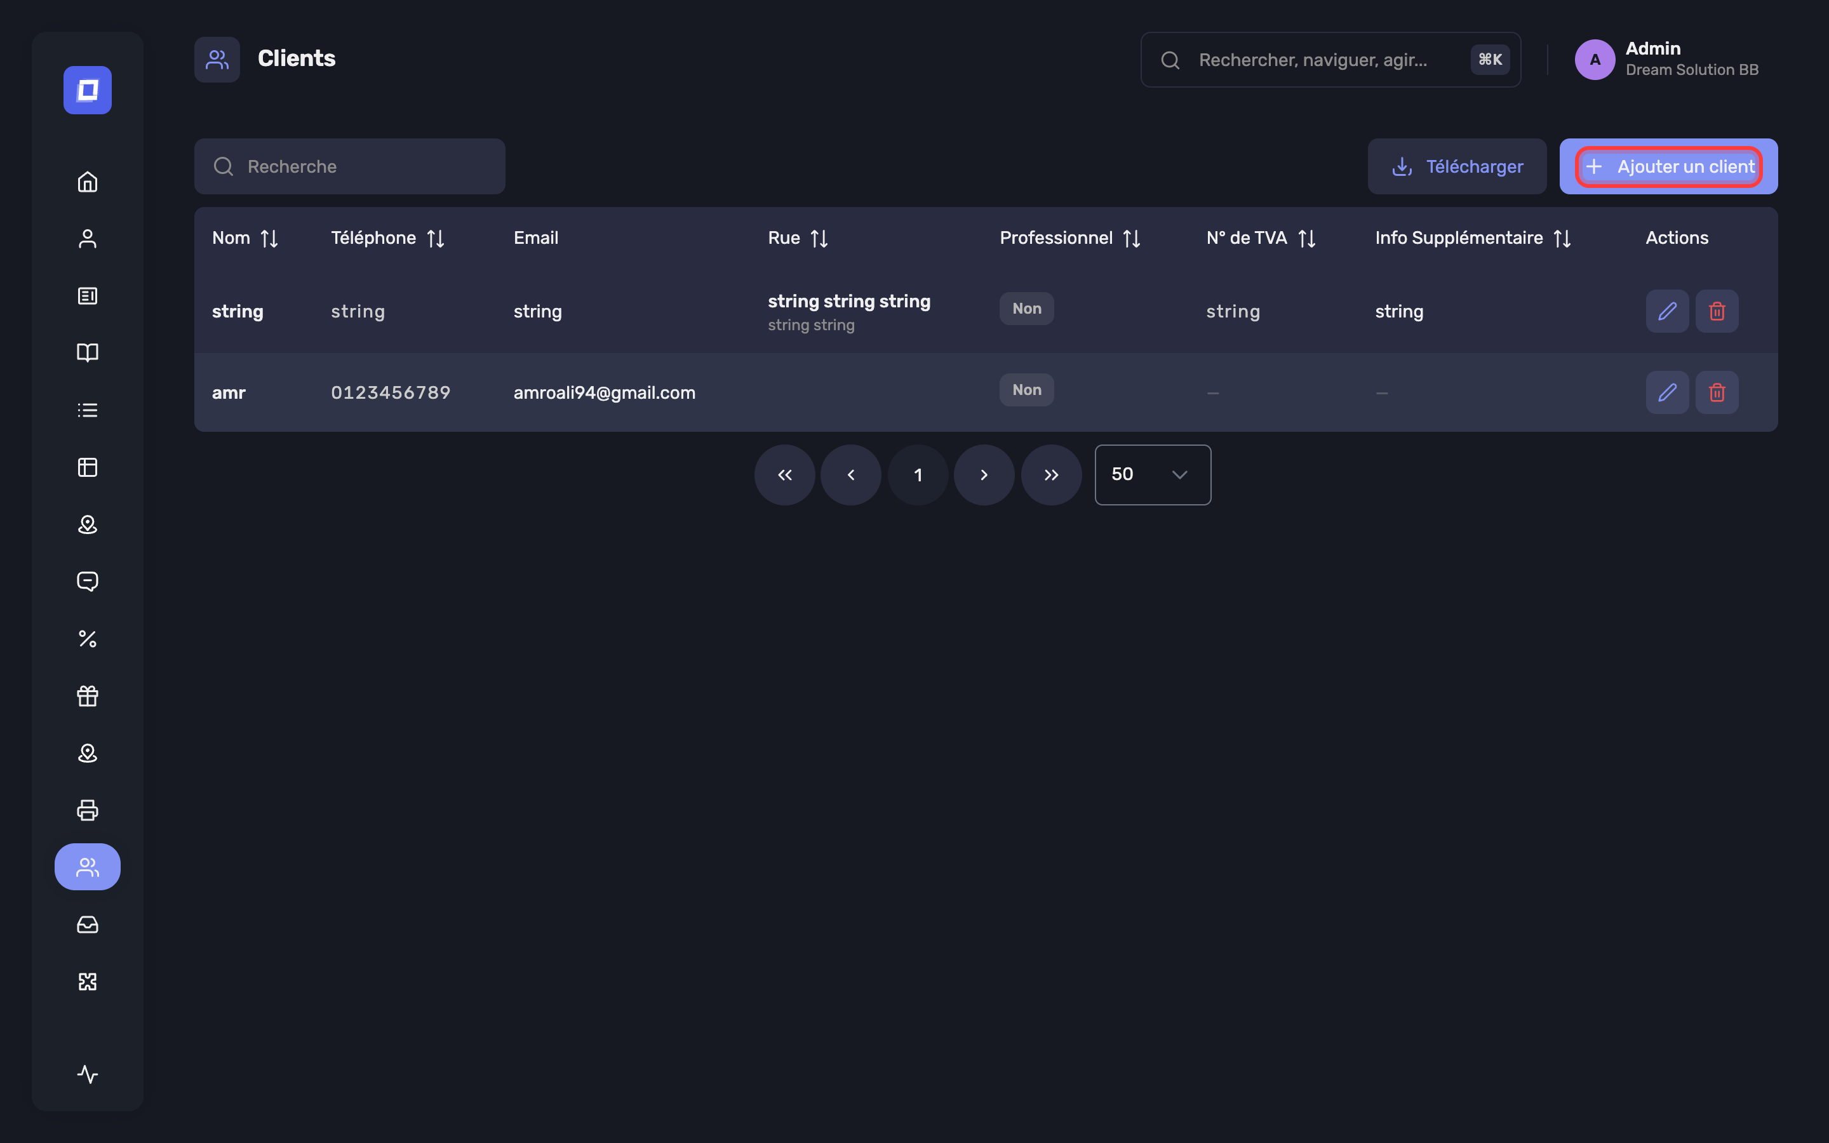Go to first page of results
1829x1143 pixels.
784,475
